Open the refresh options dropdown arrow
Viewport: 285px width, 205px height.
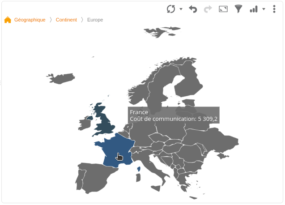click(181, 9)
